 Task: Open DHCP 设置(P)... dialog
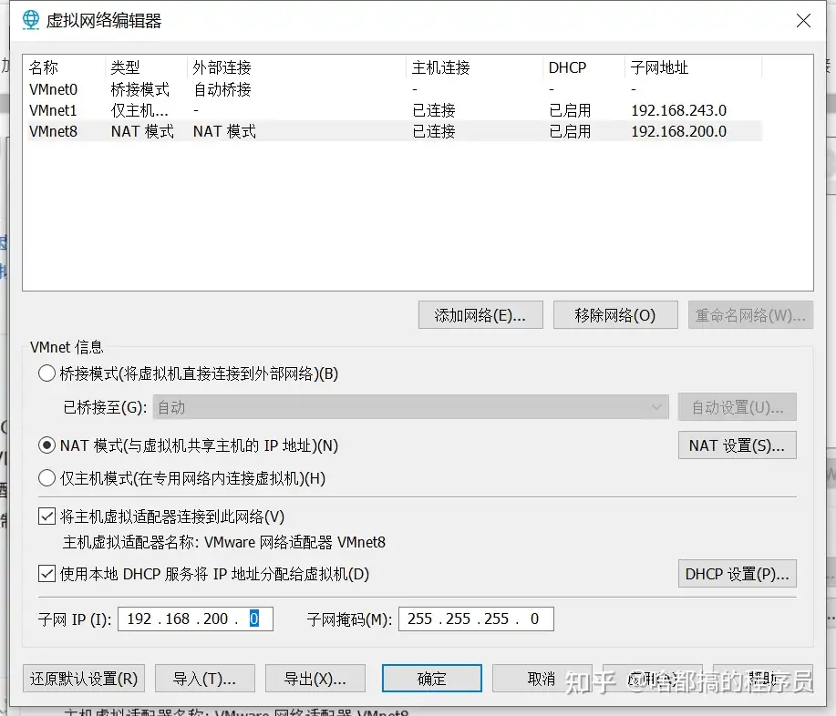[x=738, y=574]
